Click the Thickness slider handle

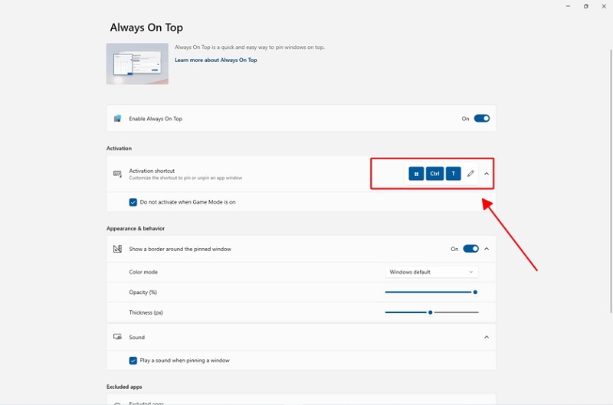(x=431, y=312)
